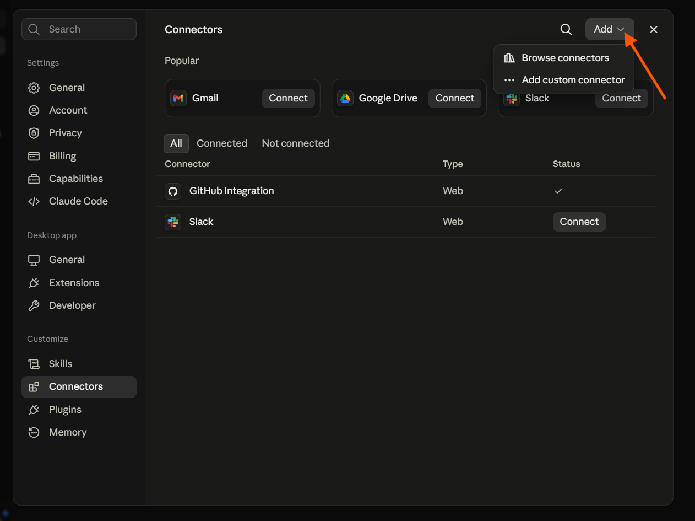The height and width of the screenshot is (521, 695).
Task: Connect the Google Drive popular connector
Action: coord(455,98)
